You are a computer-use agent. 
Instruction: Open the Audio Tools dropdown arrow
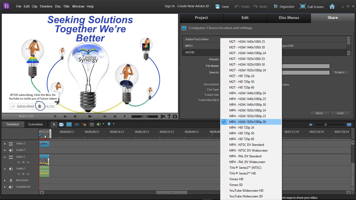(103, 124)
